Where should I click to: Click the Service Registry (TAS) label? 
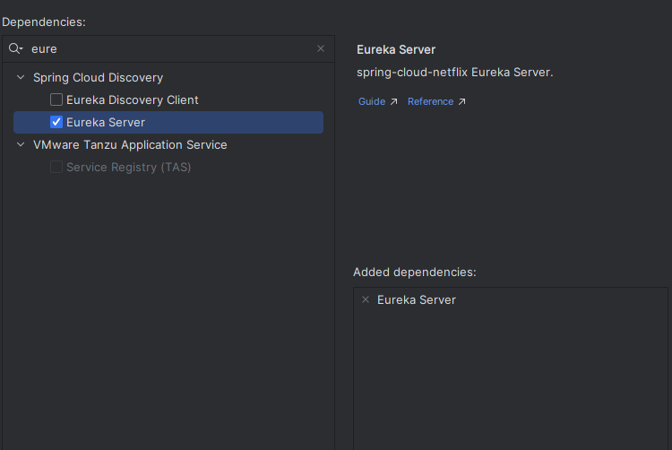coord(128,167)
